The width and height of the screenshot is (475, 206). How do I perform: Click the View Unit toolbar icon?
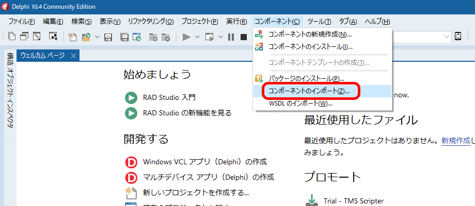[12, 37]
